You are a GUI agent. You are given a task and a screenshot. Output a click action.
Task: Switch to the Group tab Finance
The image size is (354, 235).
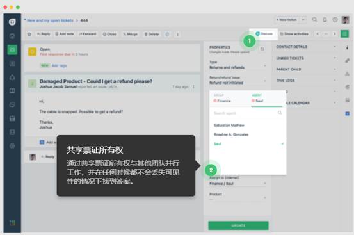pyautogui.click(x=222, y=99)
